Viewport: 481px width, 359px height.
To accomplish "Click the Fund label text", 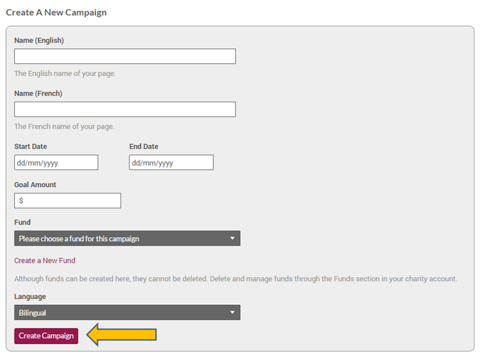I will click(22, 223).
